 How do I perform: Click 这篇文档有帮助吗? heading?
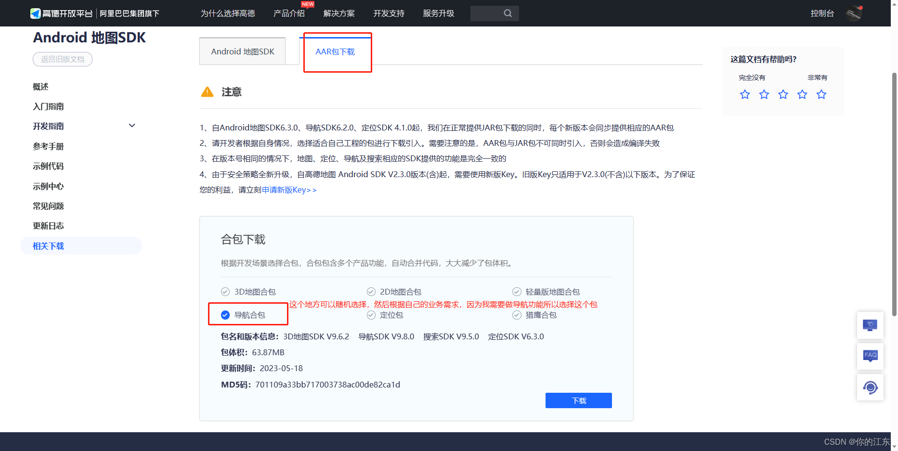[764, 59]
